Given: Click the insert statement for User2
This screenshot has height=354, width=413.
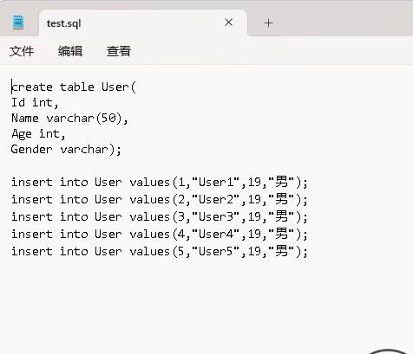Looking at the screenshot, I should 160,199.
